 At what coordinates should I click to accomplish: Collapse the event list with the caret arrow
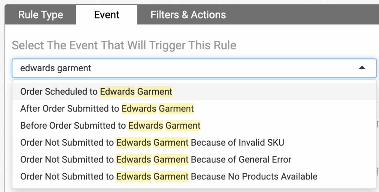pyautogui.click(x=362, y=68)
